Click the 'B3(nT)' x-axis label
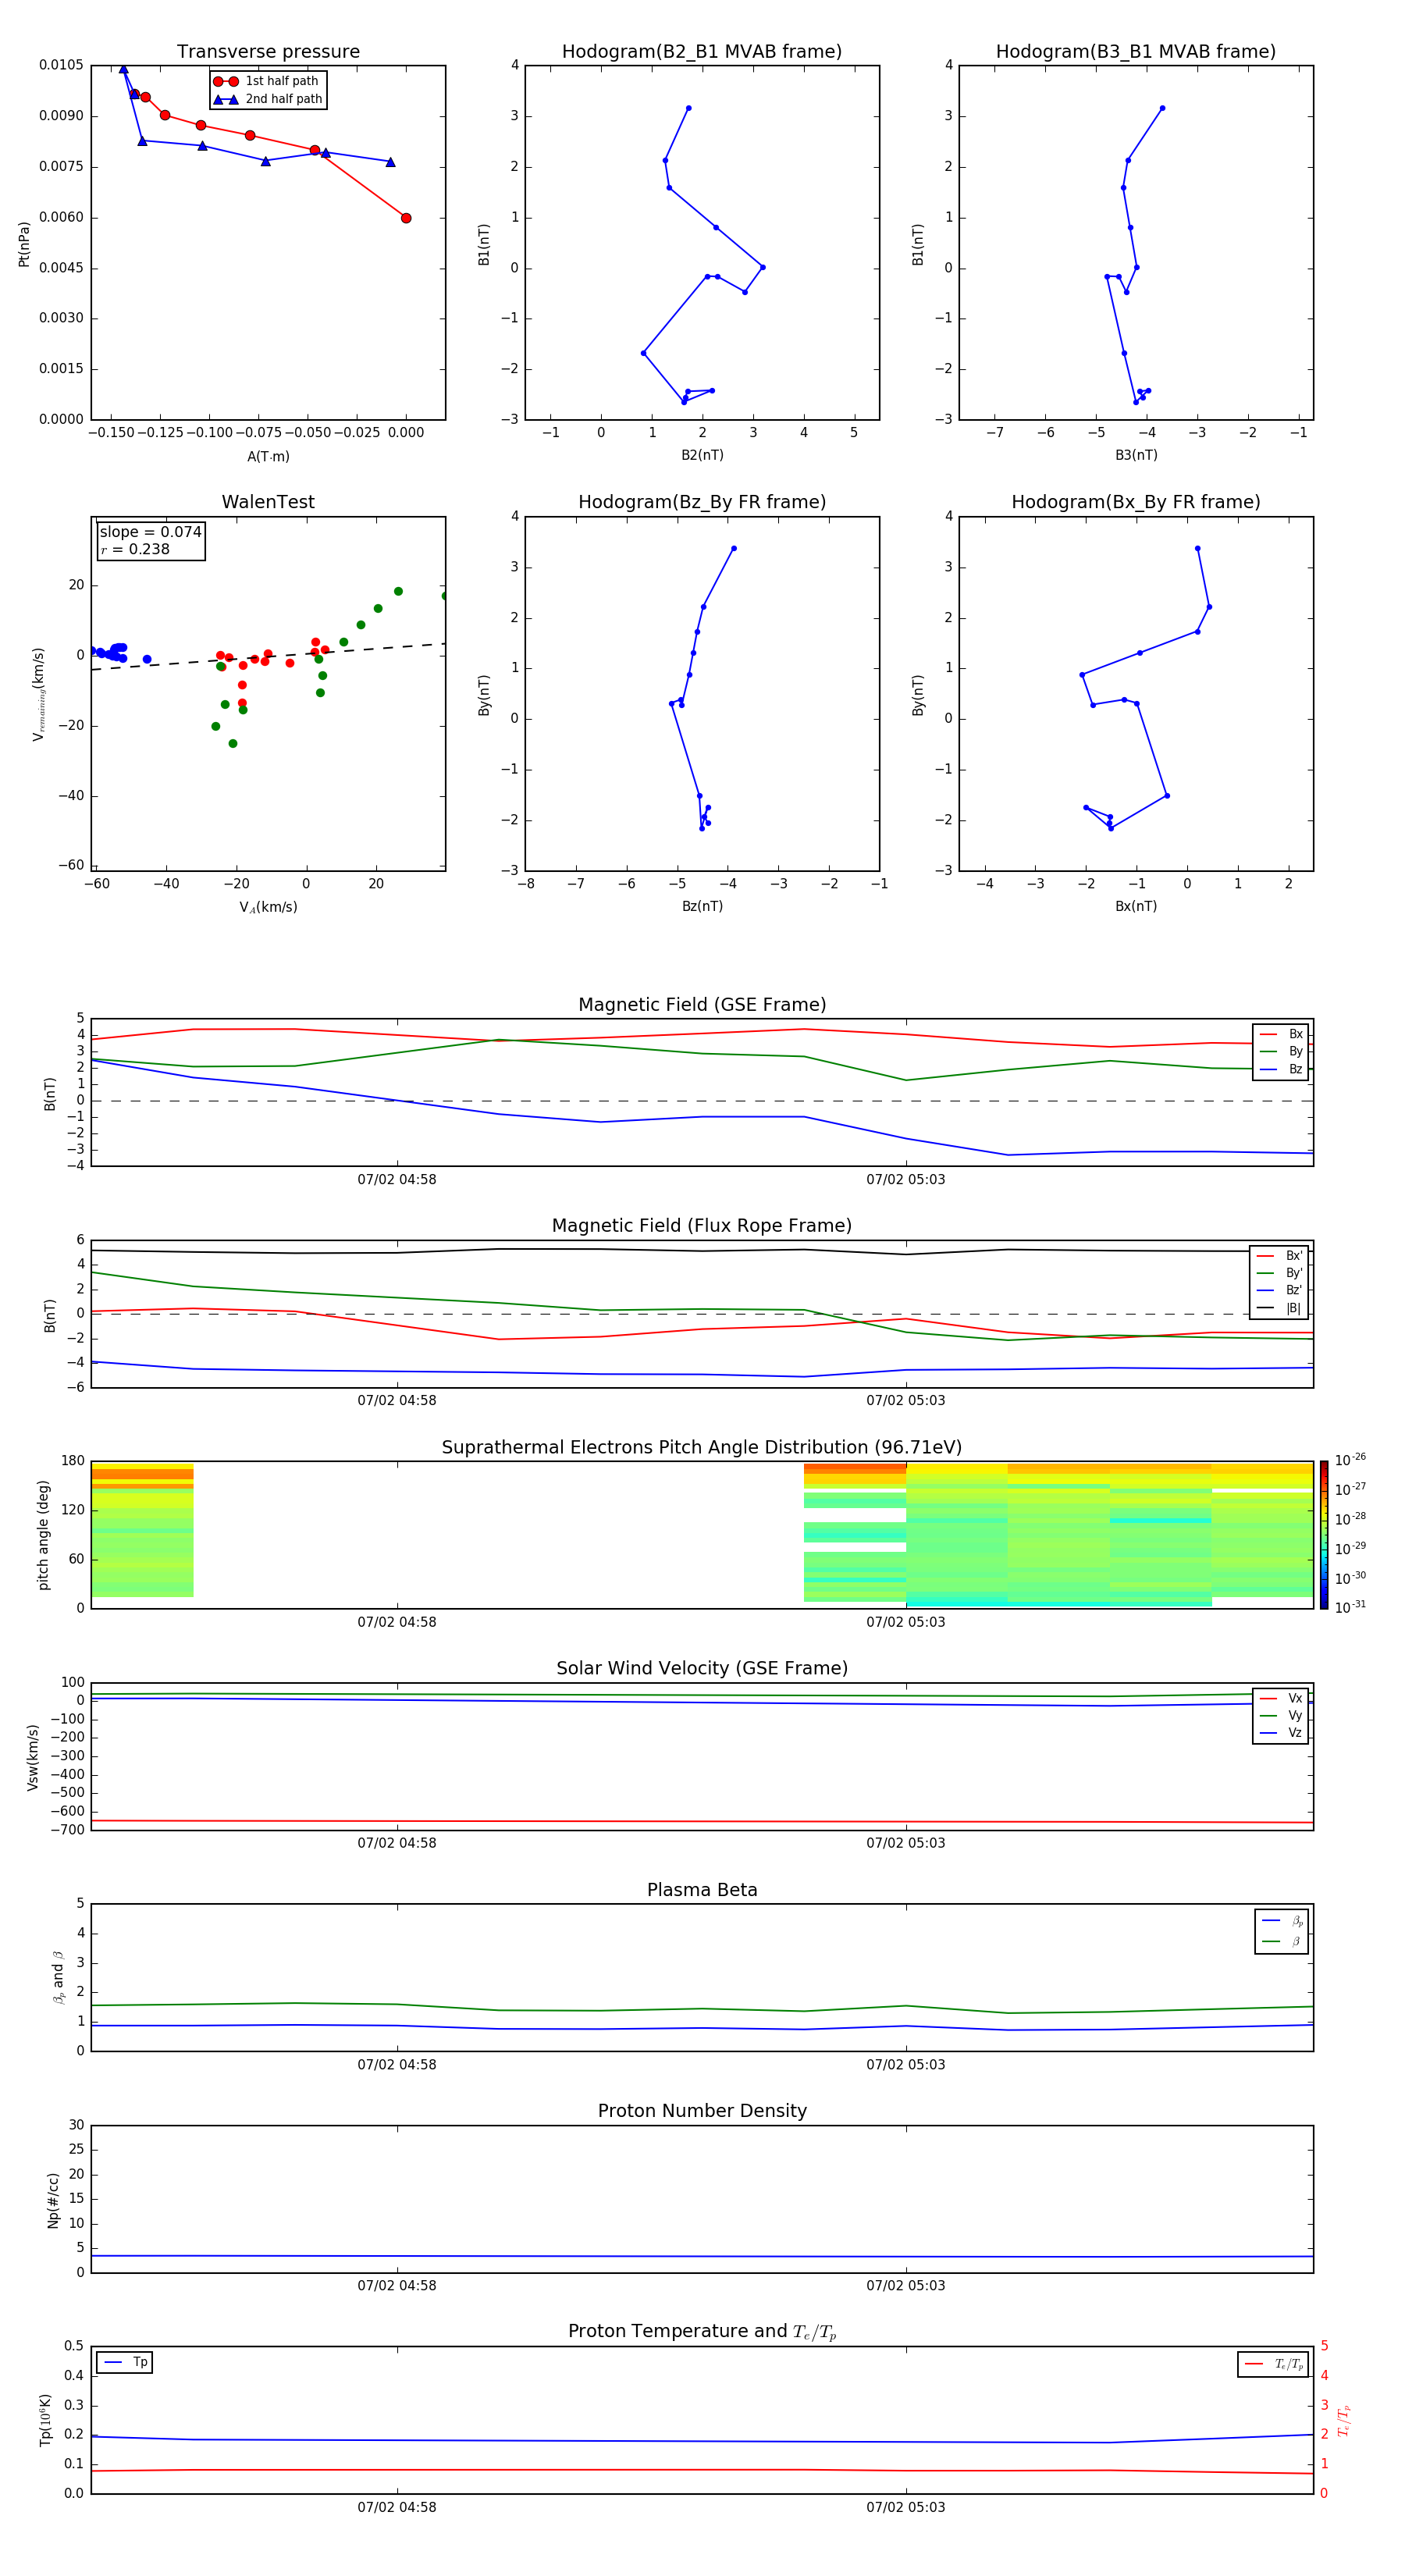Screen dimensions: 1405x2576 [x=1136, y=455]
